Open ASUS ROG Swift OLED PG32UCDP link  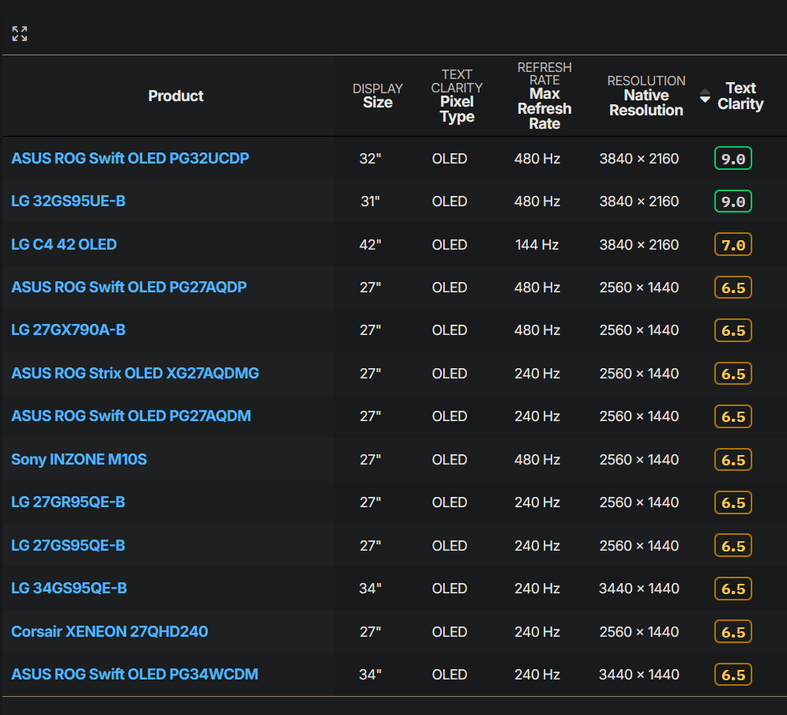tap(130, 158)
